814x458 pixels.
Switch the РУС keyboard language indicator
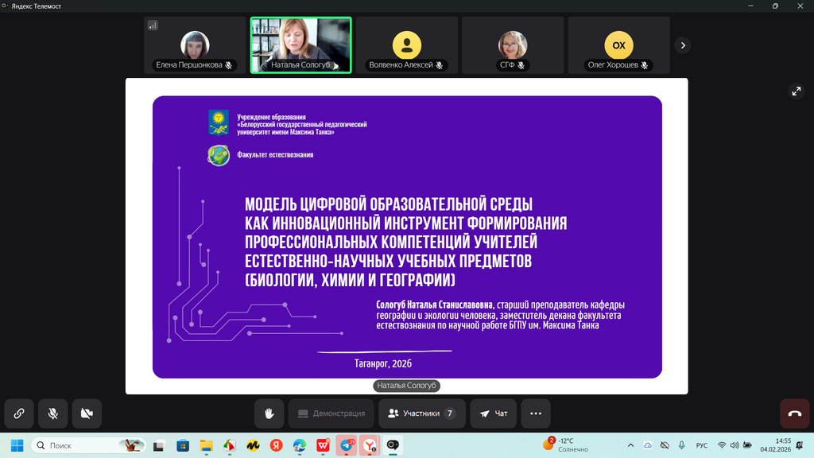702,445
